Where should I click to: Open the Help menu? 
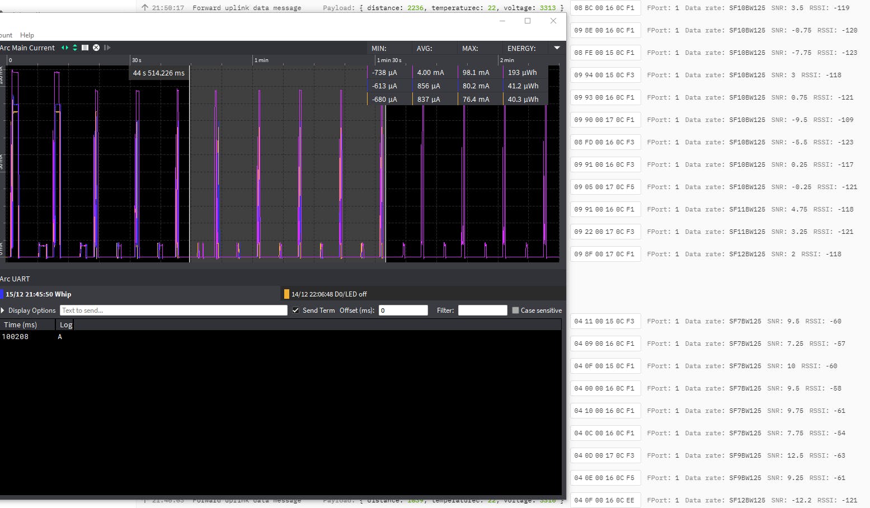tap(27, 35)
